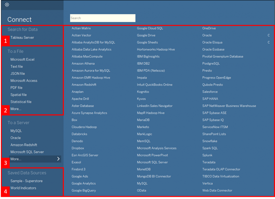The height and width of the screenshot is (199, 275).
Task: Select Text file connection
Action: 17,66
